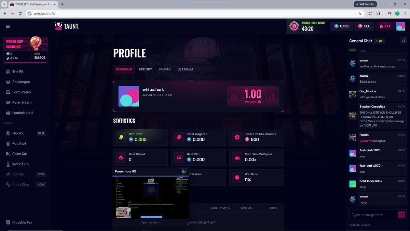
Task: Click bold-loom-9057 avatar in chat
Action: (353, 184)
